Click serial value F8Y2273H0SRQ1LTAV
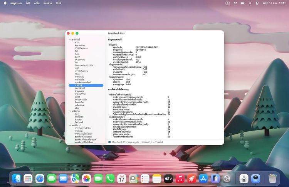Viewport: 289px width, 187px height. click(x=146, y=47)
